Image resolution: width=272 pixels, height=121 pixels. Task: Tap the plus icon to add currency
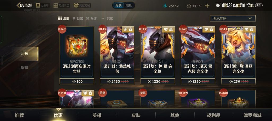[x=207, y=6]
